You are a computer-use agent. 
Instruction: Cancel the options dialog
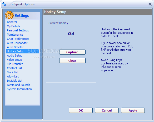click(107, 110)
